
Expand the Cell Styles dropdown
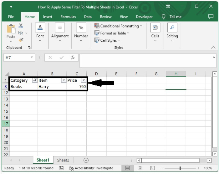(x=119, y=40)
